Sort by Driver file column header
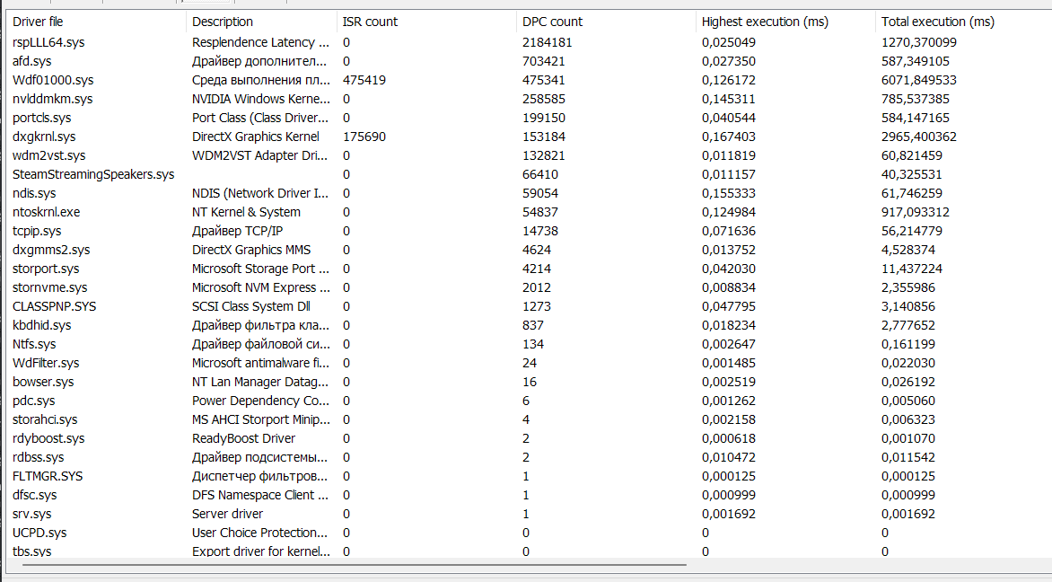Screen dimensions: 1052x582 pos(97,22)
